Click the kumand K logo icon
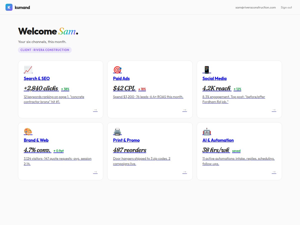The height and width of the screenshot is (225, 300). click(x=9, y=7)
